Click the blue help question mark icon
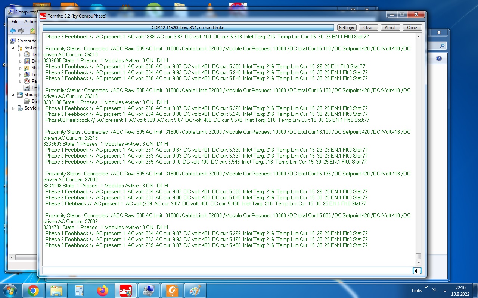 [438, 58]
